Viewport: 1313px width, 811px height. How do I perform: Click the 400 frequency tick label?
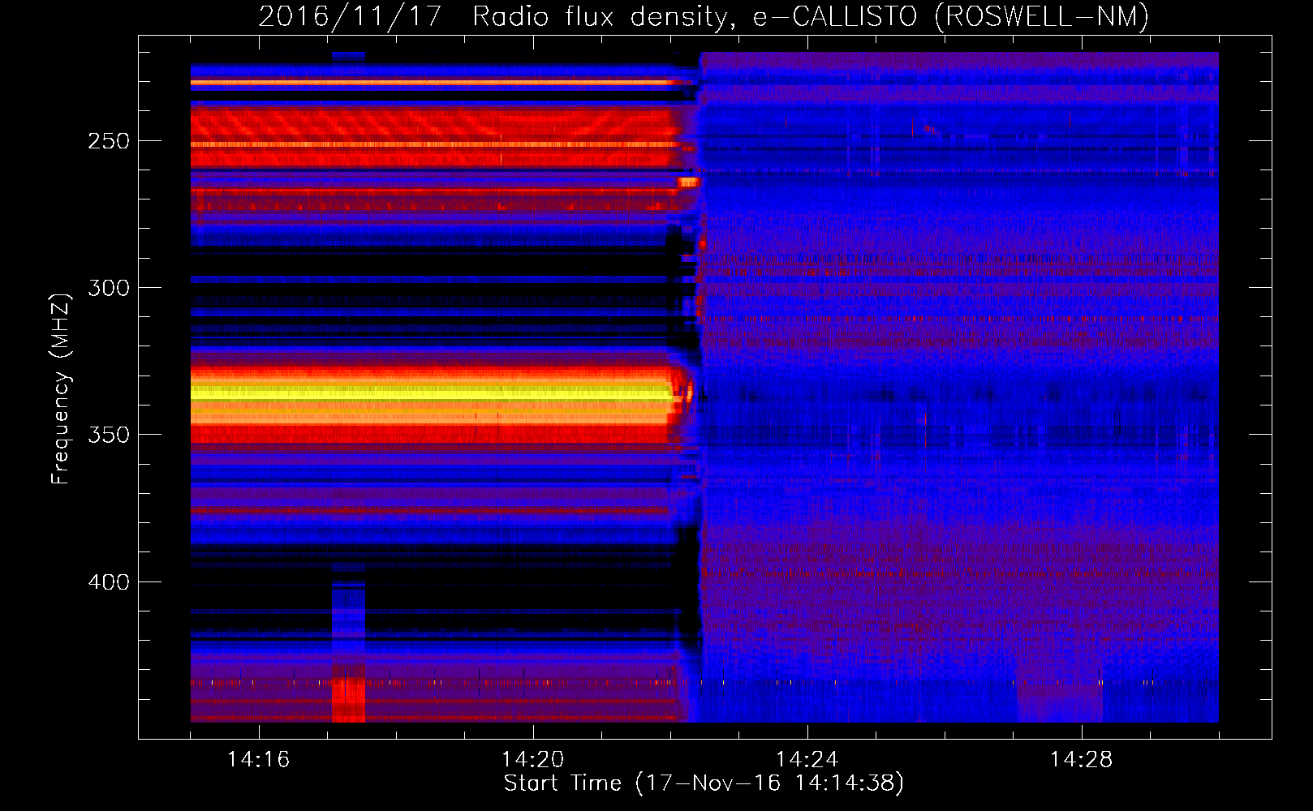pos(109,582)
